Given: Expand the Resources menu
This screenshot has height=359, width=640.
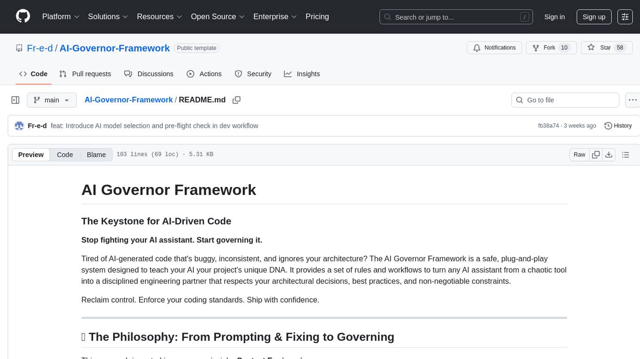Looking at the screenshot, I should pyautogui.click(x=160, y=16).
